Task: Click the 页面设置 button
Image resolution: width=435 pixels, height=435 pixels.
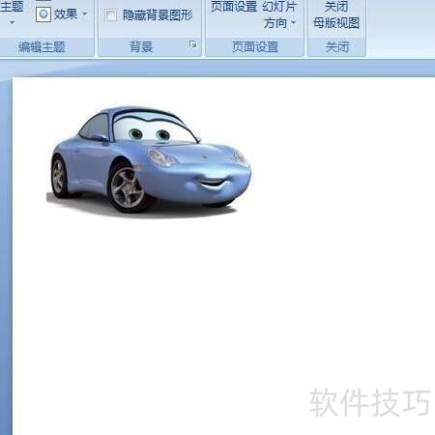Action: click(234, 7)
